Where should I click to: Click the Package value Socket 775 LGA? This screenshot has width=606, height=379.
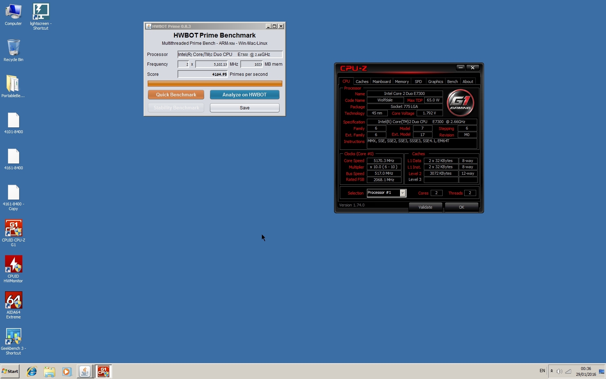click(405, 107)
